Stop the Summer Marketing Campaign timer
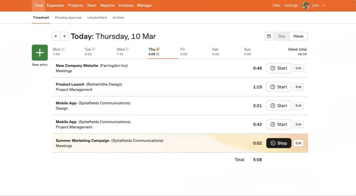The width and height of the screenshot is (356, 196). pos(279,143)
